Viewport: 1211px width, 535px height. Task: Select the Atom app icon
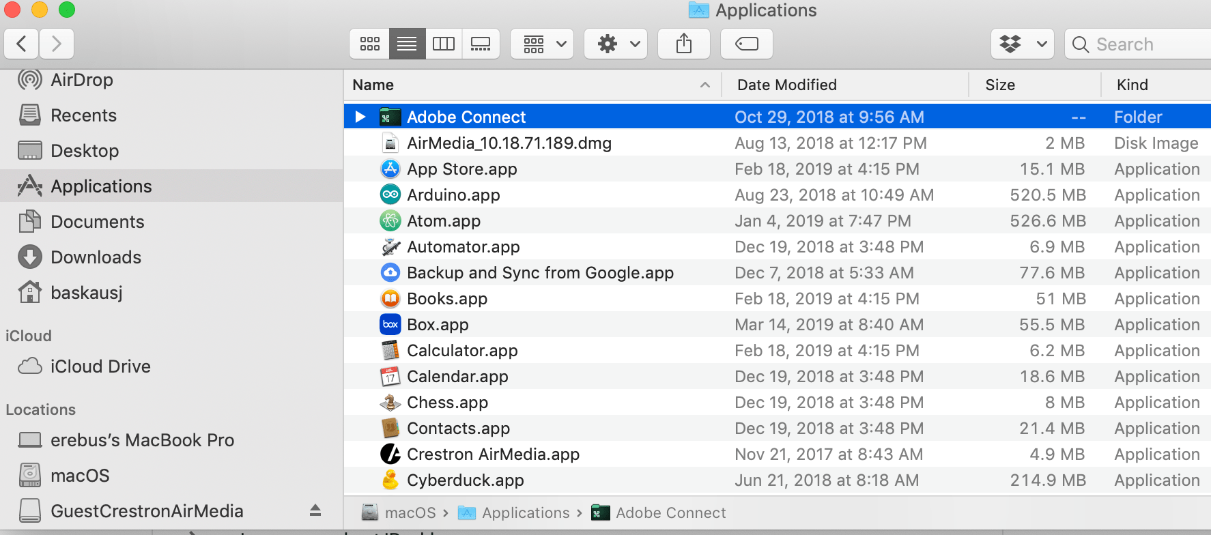coord(390,221)
